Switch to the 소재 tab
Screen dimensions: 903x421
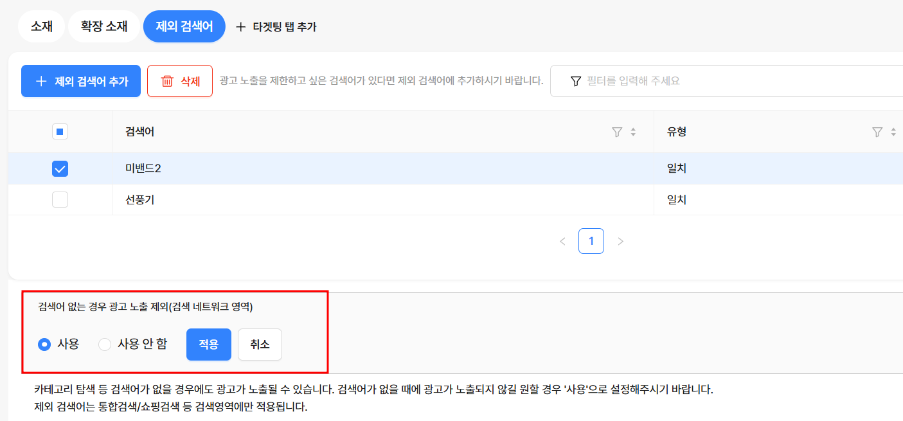(x=42, y=27)
